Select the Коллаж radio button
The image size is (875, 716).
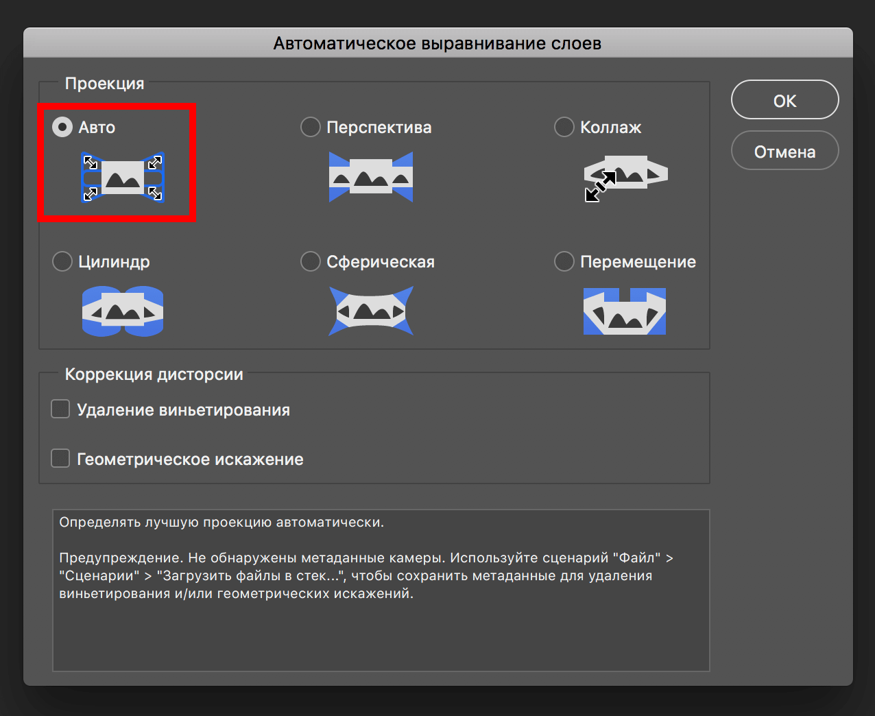point(564,127)
